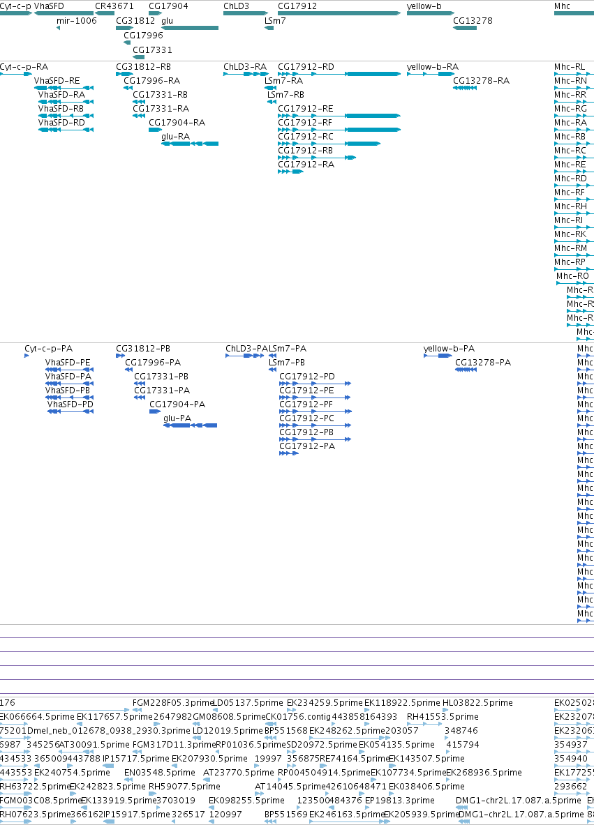The width and height of the screenshot is (594, 825).
Task: Select the LSm7 gene label
Action: coord(275,20)
